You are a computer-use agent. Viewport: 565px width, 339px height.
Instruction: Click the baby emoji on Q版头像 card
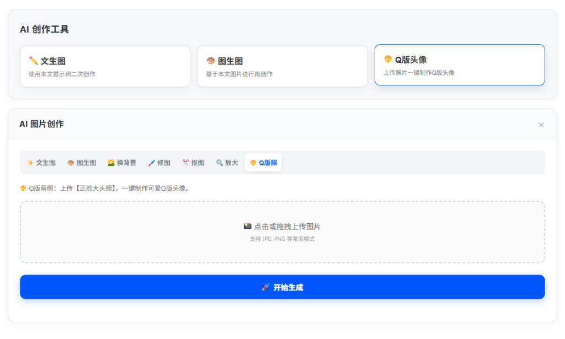(388, 60)
